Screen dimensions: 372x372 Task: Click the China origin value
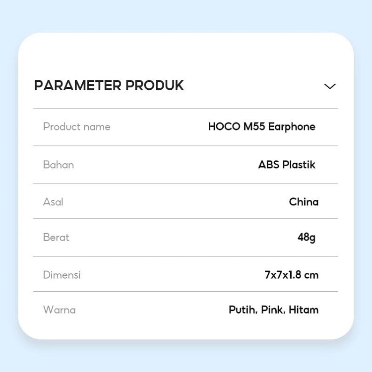[x=304, y=202]
